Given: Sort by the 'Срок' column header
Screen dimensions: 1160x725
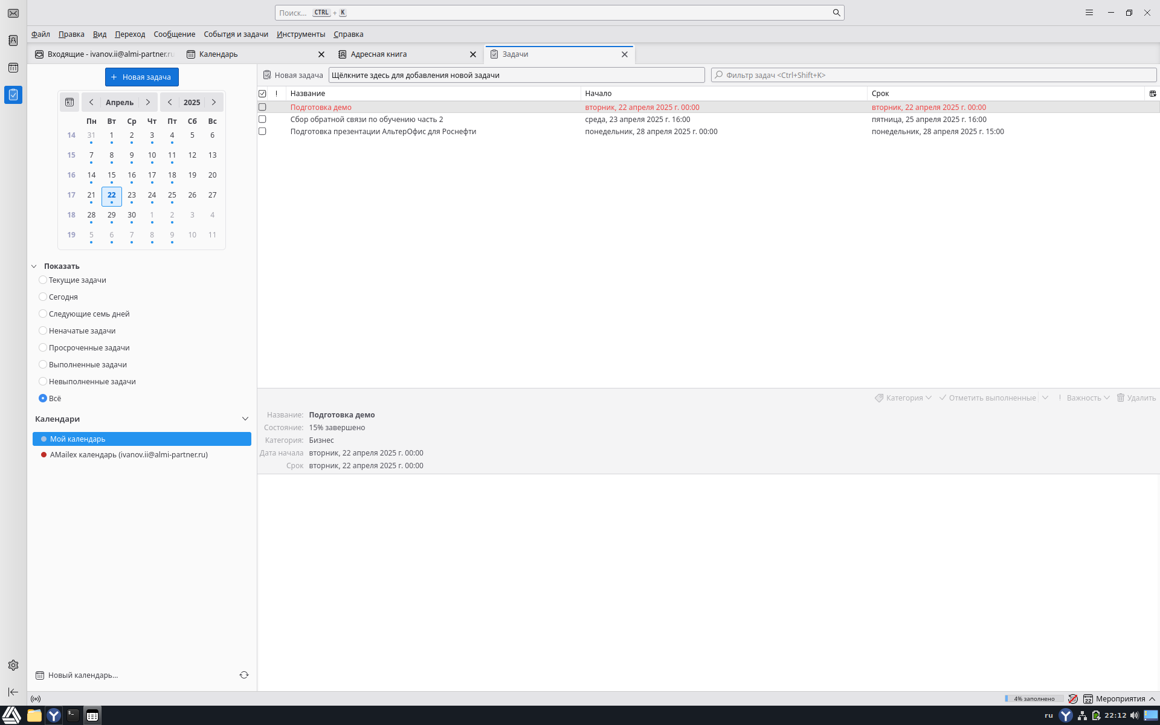Looking at the screenshot, I should [1006, 94].
